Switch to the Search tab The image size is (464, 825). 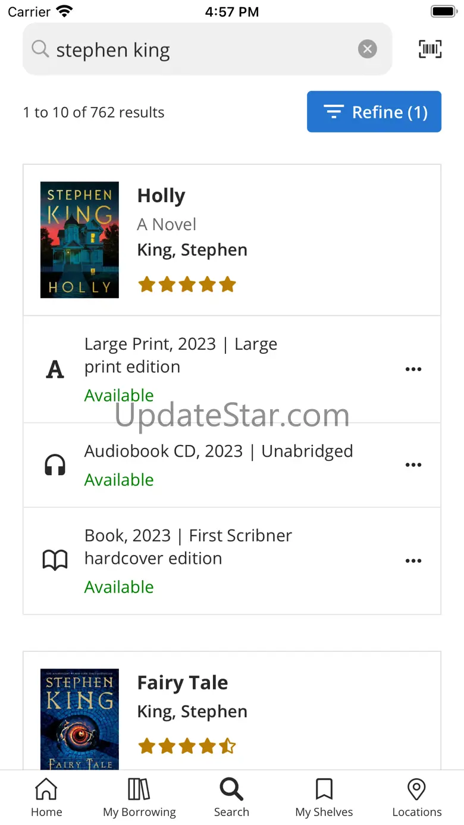tap(231, 798)
